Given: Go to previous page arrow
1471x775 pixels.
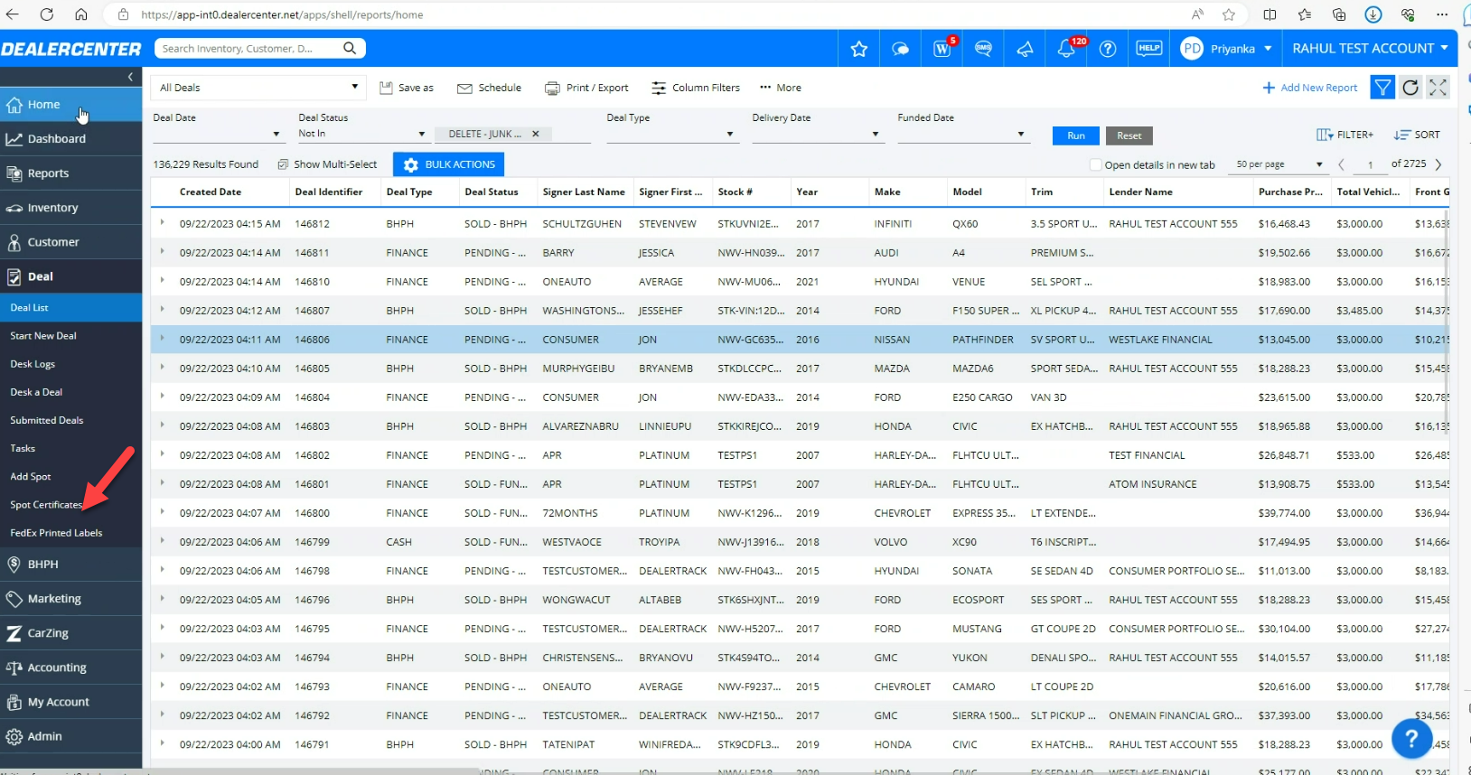Looking at the screenshot, I should coord(1341,164).
